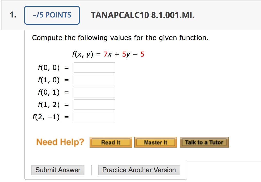Click Talk to a Tutor
Screen dimensions: 261x182
pyautogui.click(x=204, y=142)
